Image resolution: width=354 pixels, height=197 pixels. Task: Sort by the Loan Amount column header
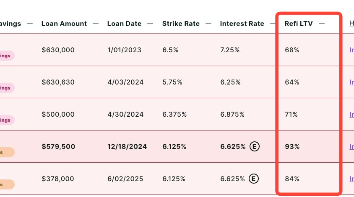(x=64, y=24)
